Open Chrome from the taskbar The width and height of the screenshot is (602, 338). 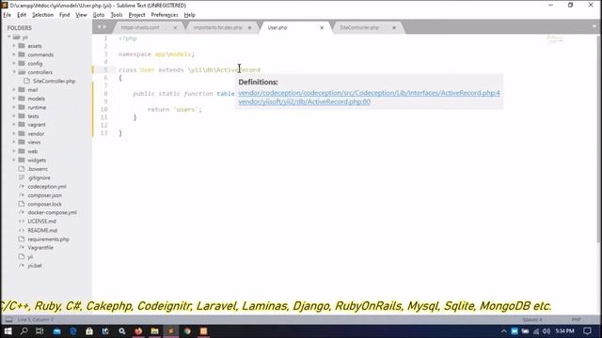coord(187,331)
